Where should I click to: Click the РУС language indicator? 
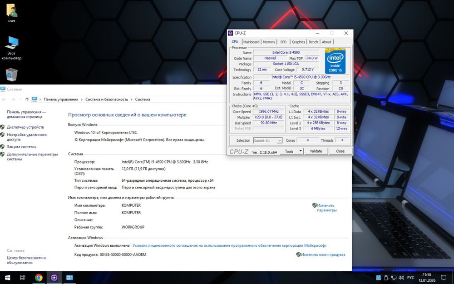point(410,278)
